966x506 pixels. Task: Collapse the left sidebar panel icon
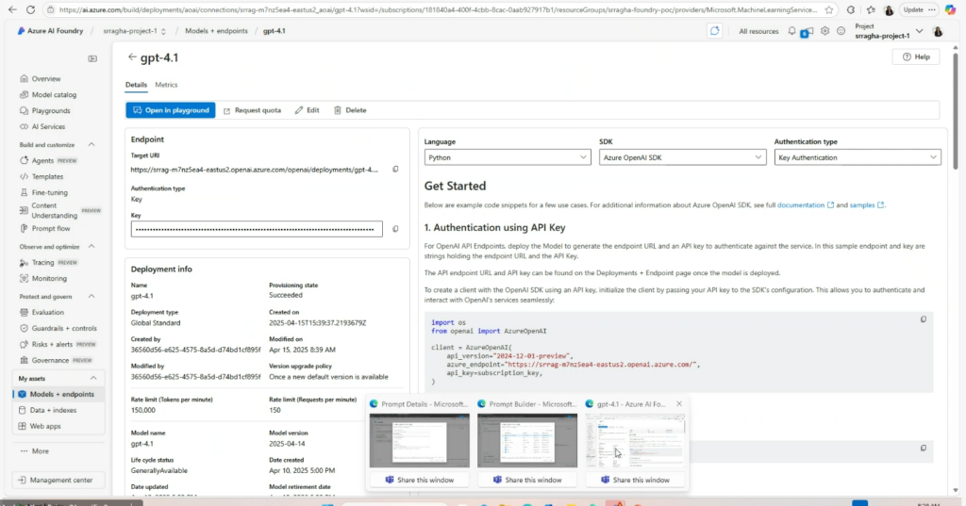[92, 58]
